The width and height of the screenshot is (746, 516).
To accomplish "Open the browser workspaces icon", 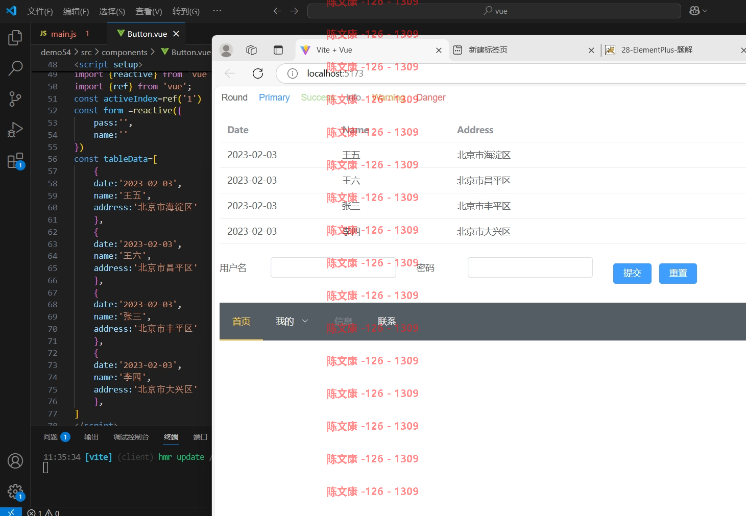I will coord(251,50).
